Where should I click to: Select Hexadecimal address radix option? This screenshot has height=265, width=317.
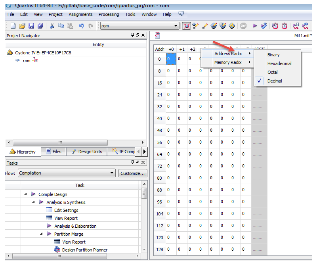(277, 63)
